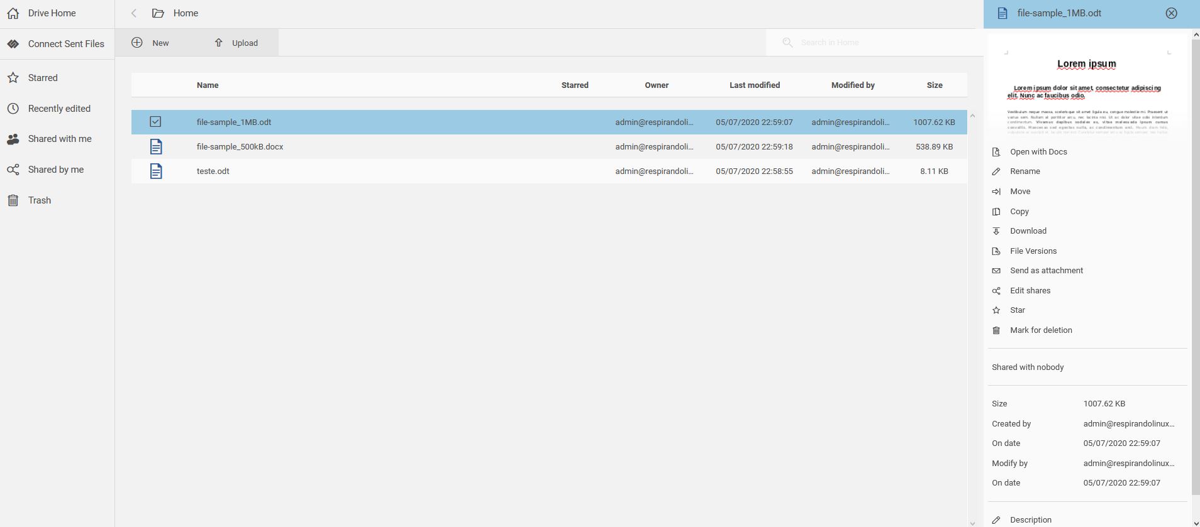Click the file-sample_500kB.docx document icon
This screenshot has width=1200, height=527.
pos(156,146)
